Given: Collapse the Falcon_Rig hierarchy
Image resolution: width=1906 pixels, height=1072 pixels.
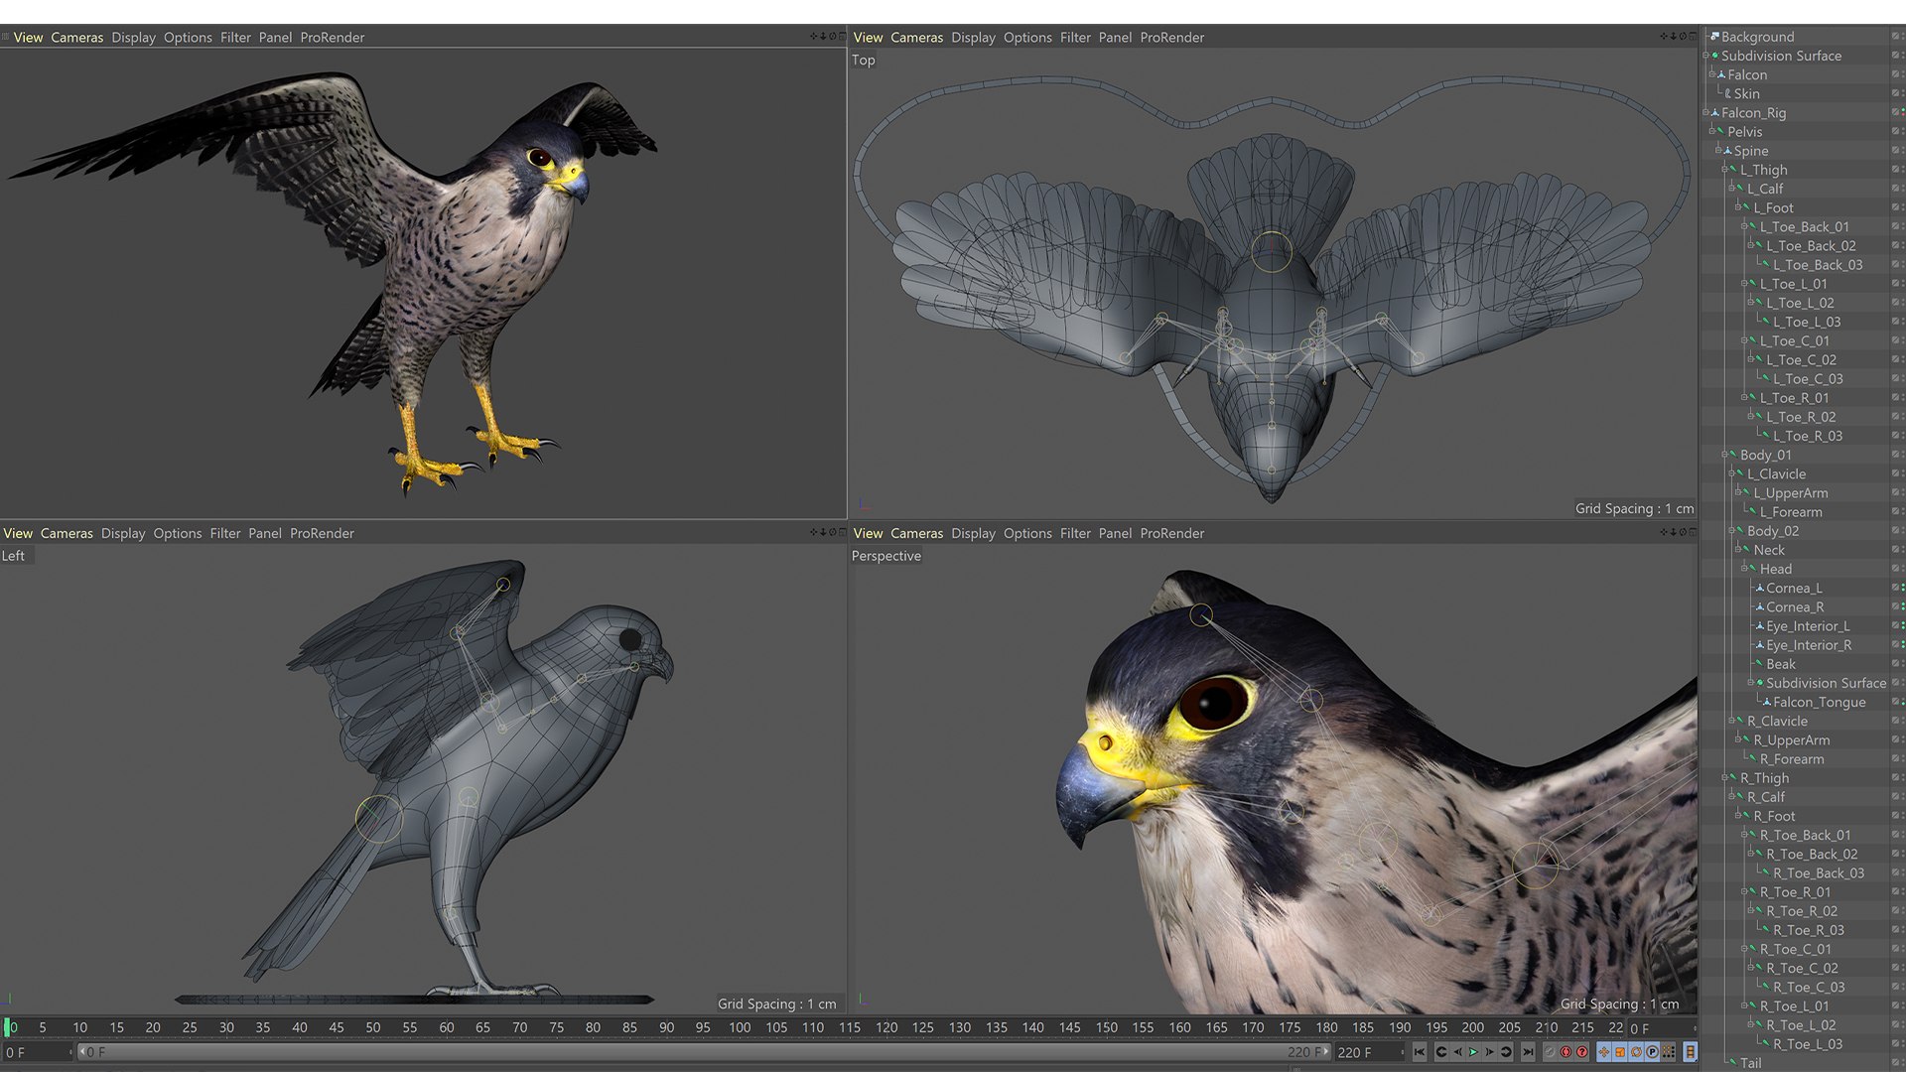Looking at the screenshot, I should pos(1705,112).
